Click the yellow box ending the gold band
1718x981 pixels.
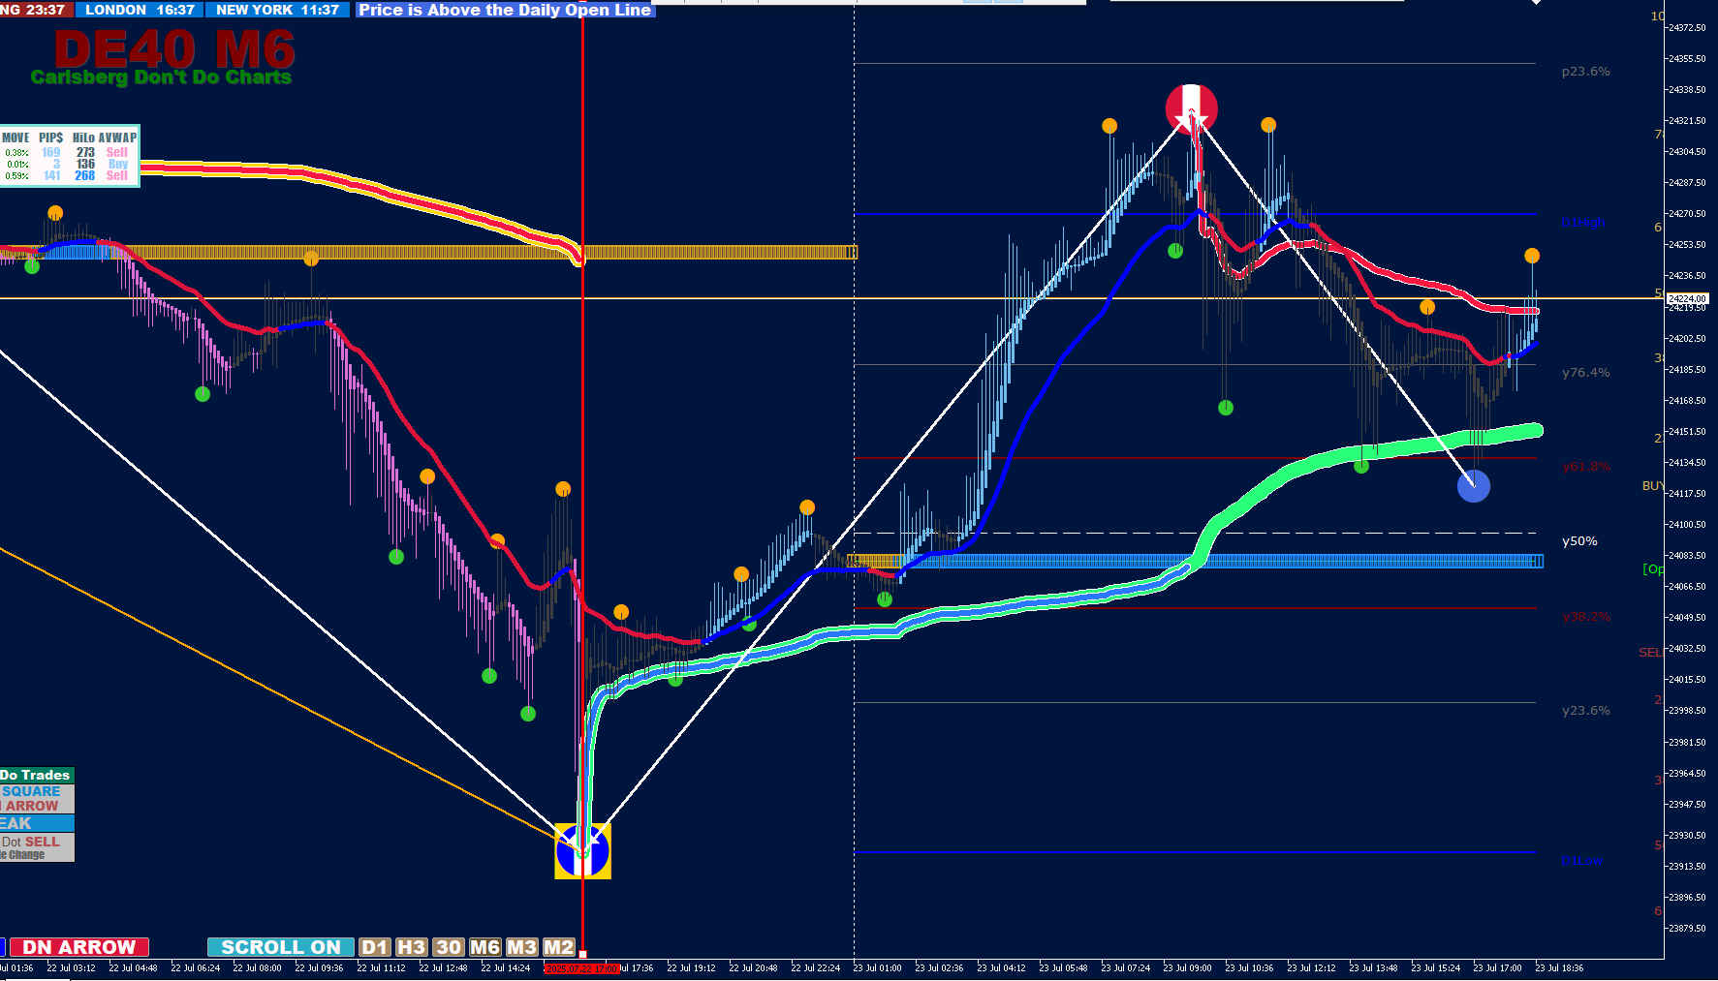pos(852,253)
